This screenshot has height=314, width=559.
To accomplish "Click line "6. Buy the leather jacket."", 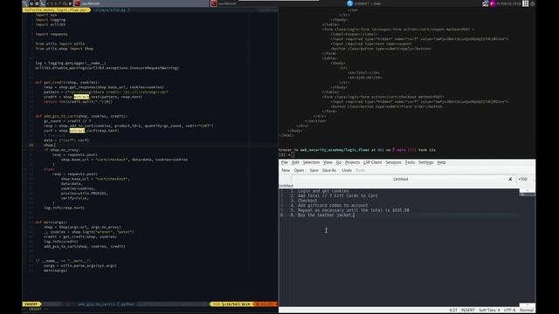I will click(x=322, y=215).
